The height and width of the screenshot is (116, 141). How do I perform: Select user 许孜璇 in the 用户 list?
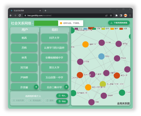pos(24,87)
